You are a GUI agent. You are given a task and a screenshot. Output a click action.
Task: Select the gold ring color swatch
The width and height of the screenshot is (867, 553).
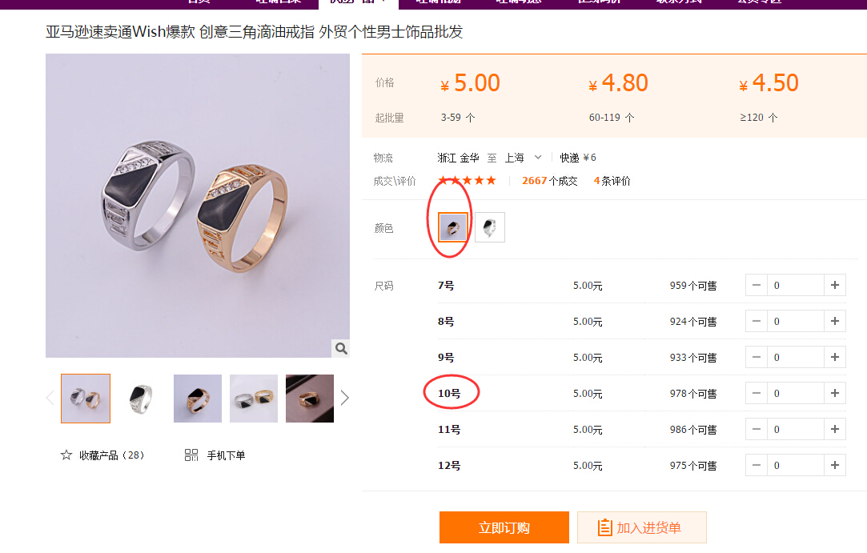point(453,227)
